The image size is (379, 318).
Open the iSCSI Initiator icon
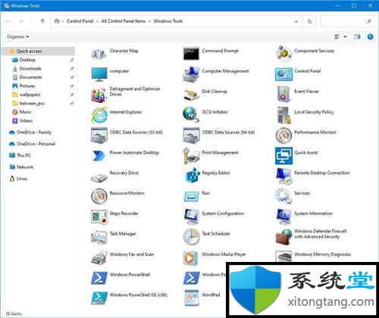pos(191,114)
